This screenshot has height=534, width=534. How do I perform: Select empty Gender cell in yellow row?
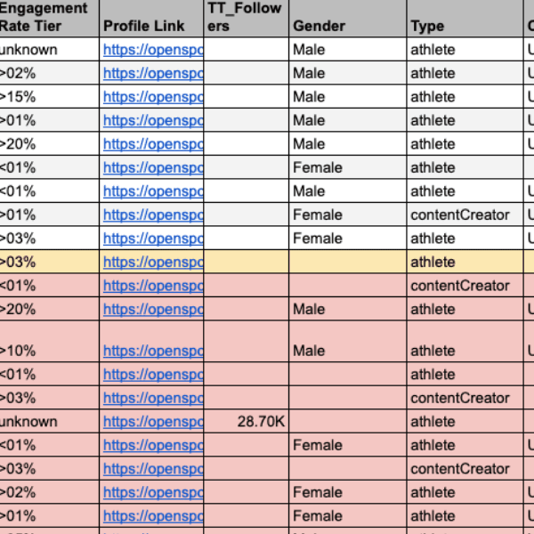(x=347, y=263)
